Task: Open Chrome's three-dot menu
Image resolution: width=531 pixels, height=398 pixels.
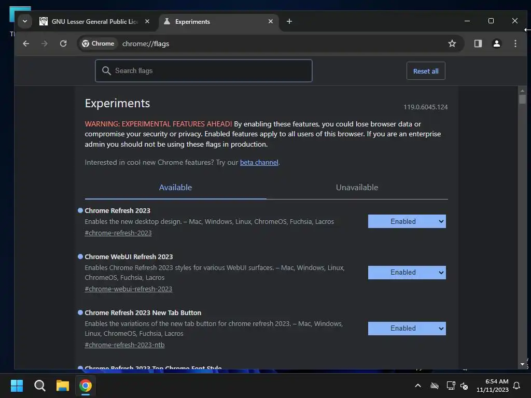Action: click(515, 44)
